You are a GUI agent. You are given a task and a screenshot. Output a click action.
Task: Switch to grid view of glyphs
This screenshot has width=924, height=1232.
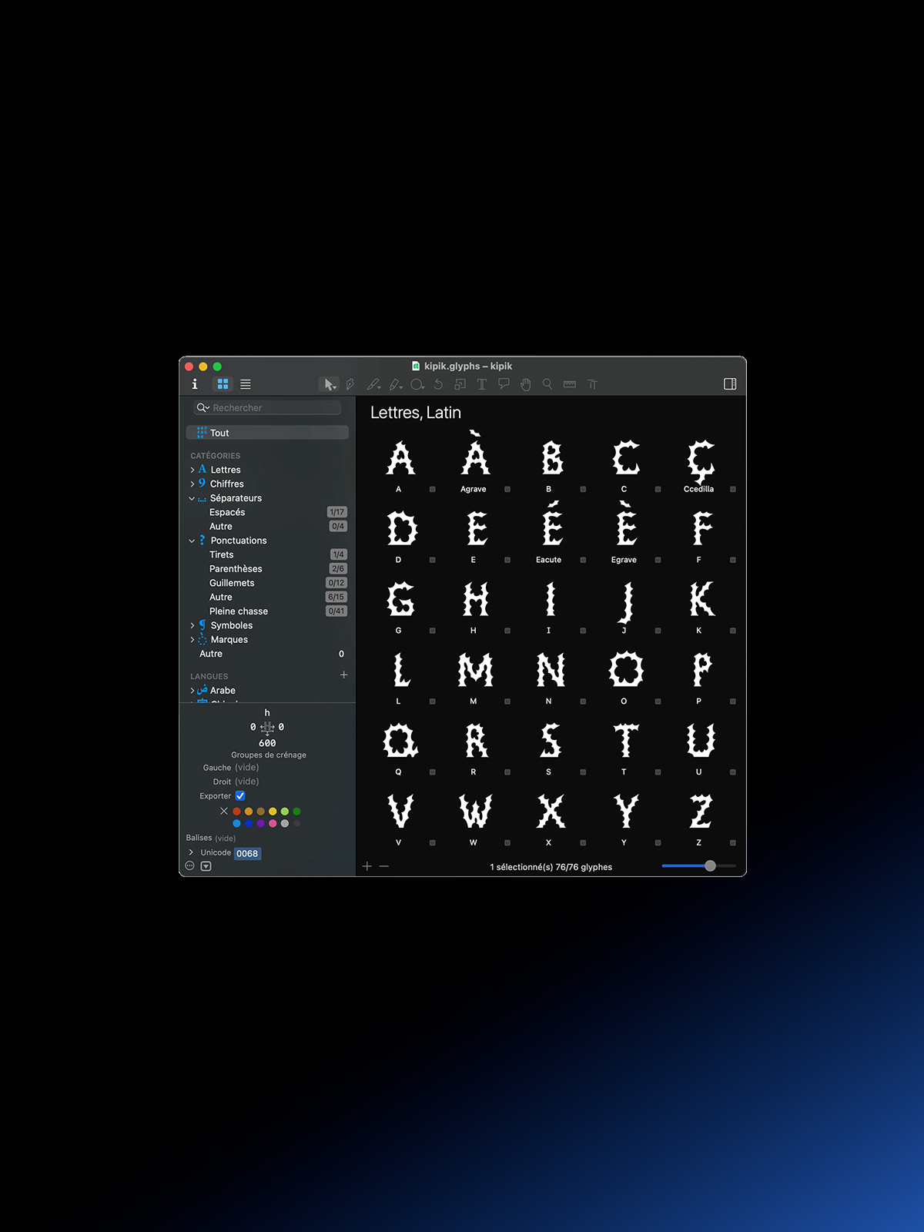click(x=223, y=384)
